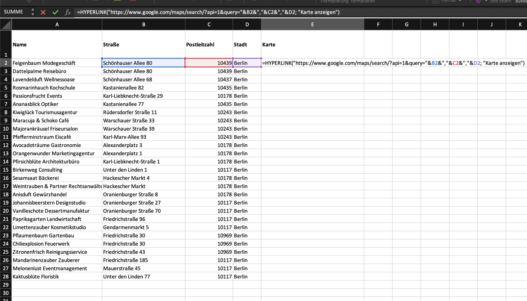Viewport: 527px width, 301px height.
Task: Select postal code 10437 cell
Action: point(209,79)
